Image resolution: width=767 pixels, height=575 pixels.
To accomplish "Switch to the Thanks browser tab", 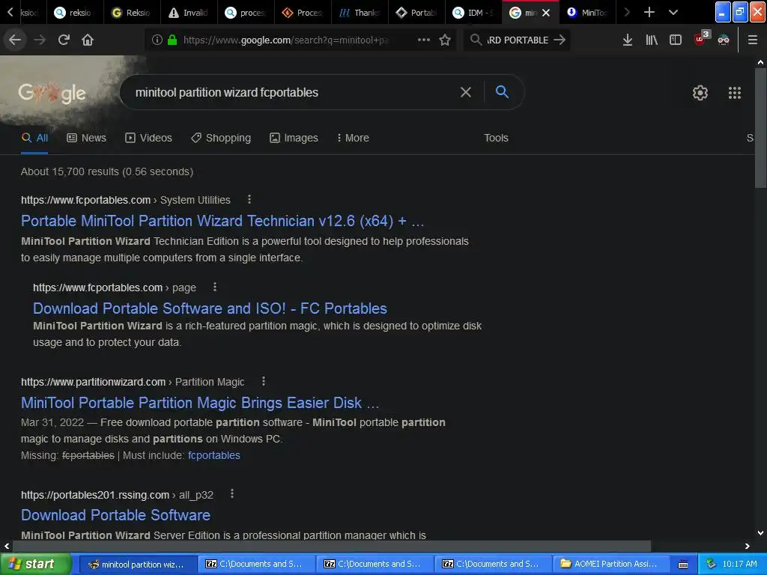I will pos(360,13).
